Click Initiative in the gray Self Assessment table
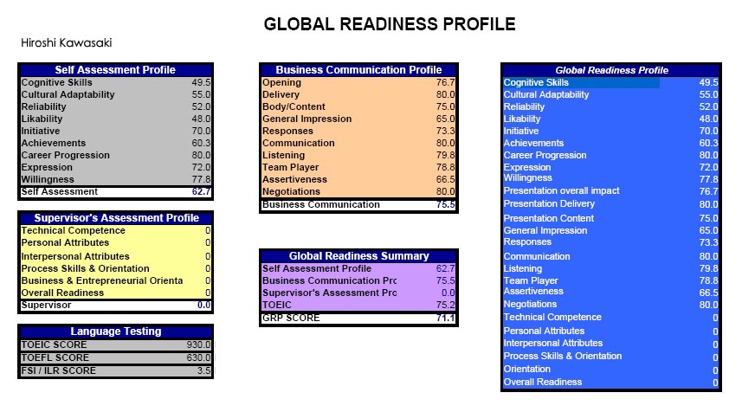This screenshot has width=742, height=412. click(40, 131)
